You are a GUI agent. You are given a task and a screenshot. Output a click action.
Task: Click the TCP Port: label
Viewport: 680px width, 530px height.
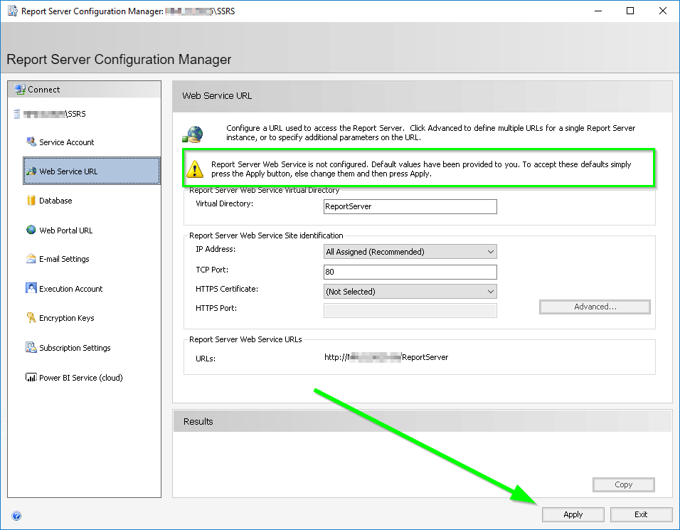[212, 270]
